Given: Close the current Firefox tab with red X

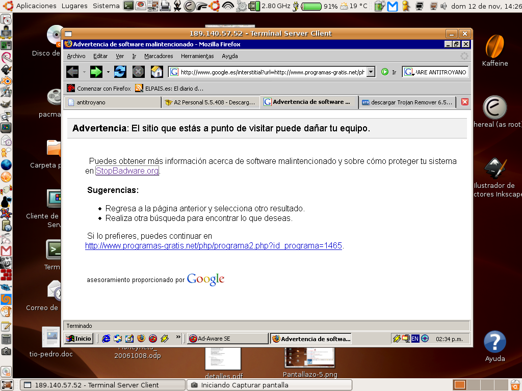Looking at the screenshot, I should tap(465, 102).
